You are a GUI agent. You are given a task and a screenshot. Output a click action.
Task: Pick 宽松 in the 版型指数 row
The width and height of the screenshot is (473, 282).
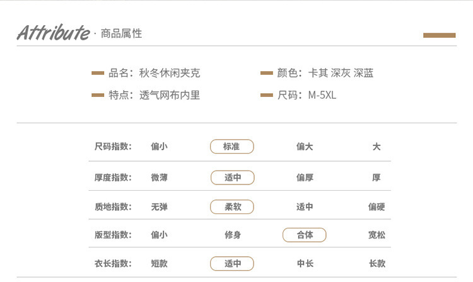[377, 235]
